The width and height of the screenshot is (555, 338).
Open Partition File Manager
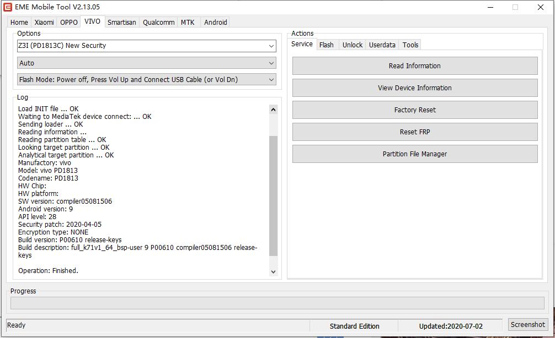click(x=415, y=154)
